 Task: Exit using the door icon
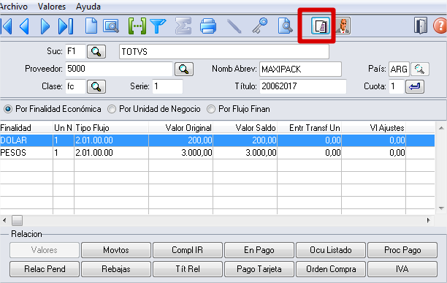tap(421, 26)
